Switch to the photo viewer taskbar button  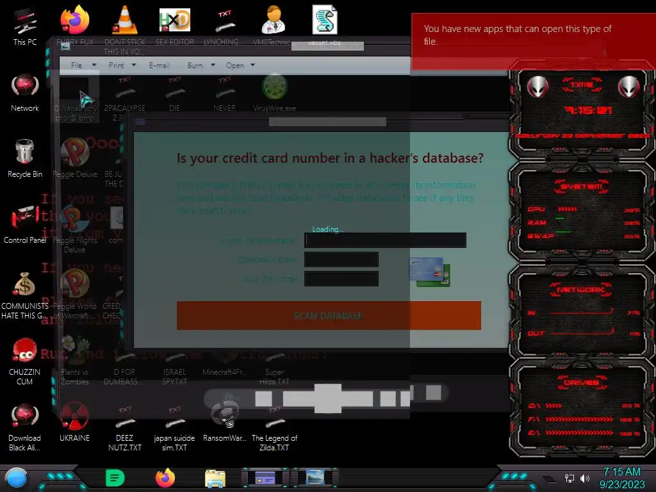tap(315, 478)
